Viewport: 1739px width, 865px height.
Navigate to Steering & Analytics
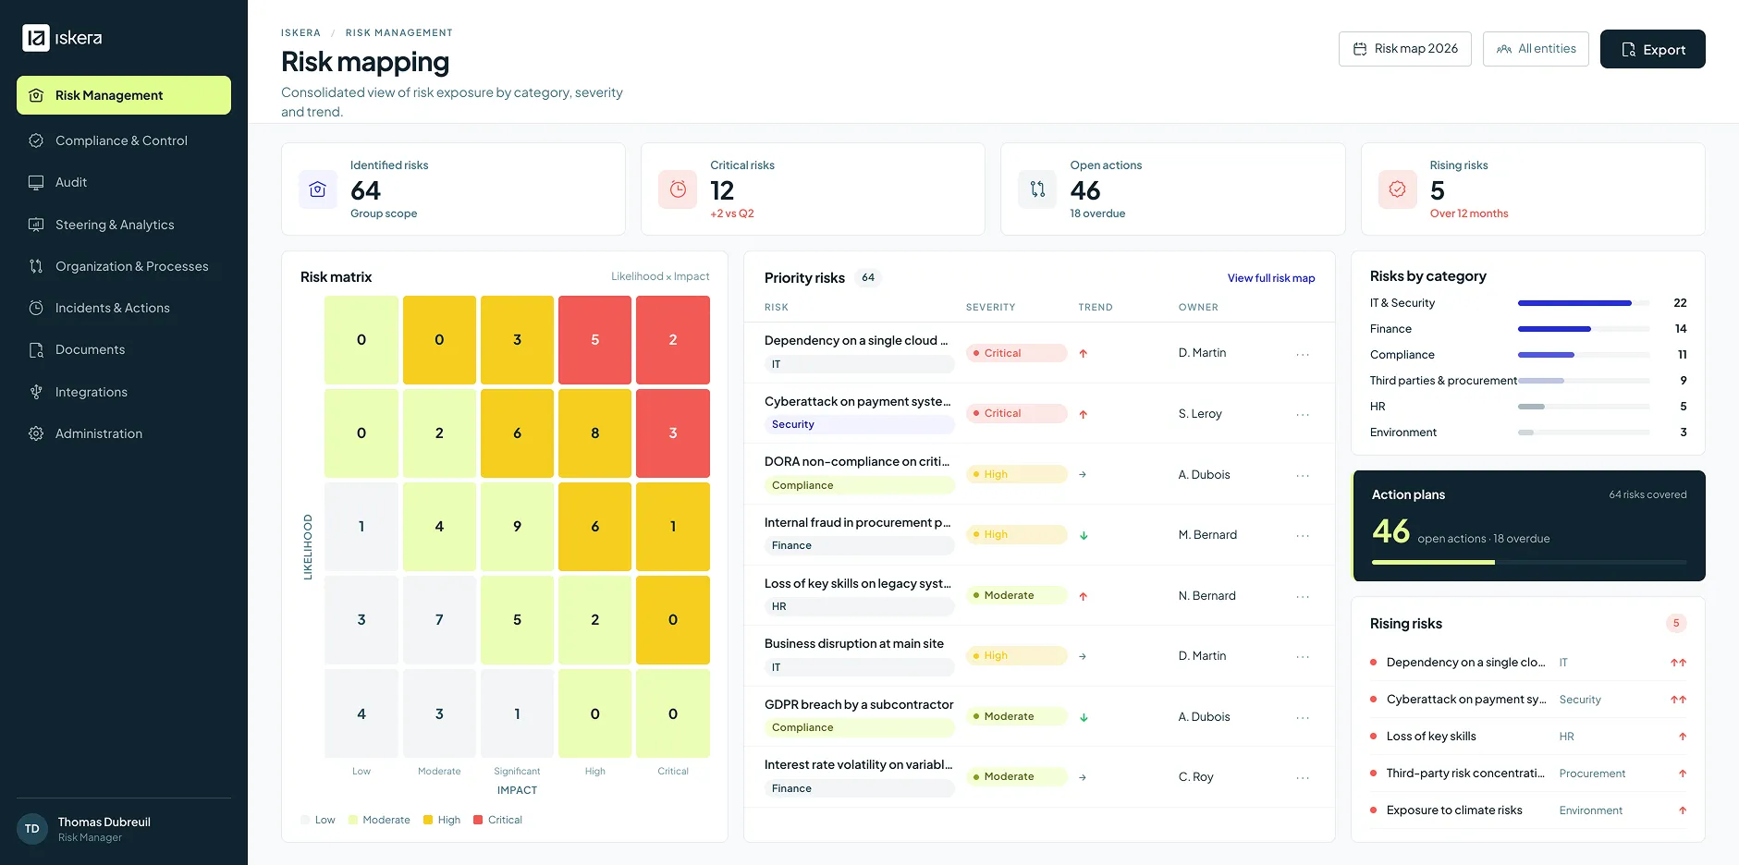[x=124, y=225]
